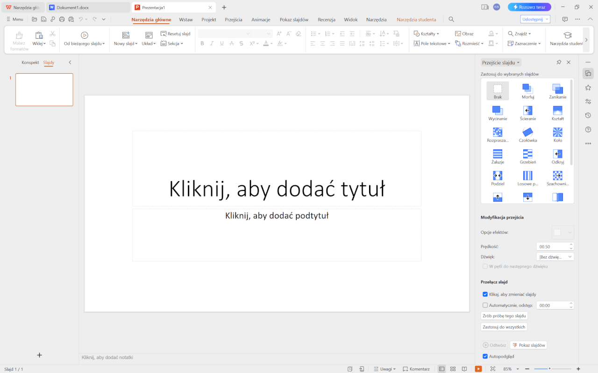Click the Malarz formatów icon
598x373 pixels.
(19, 41)
